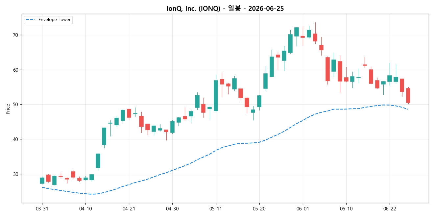The image size is (434, 217).
Task: Select the 06-01 x-axis date label
Action: point(303,209)
